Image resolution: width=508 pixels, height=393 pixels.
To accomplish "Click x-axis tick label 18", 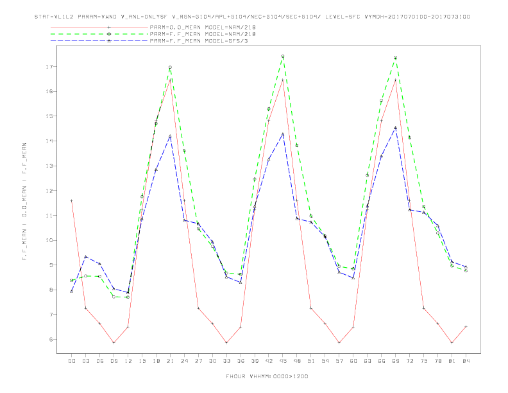I will click(x=156, y=361).
